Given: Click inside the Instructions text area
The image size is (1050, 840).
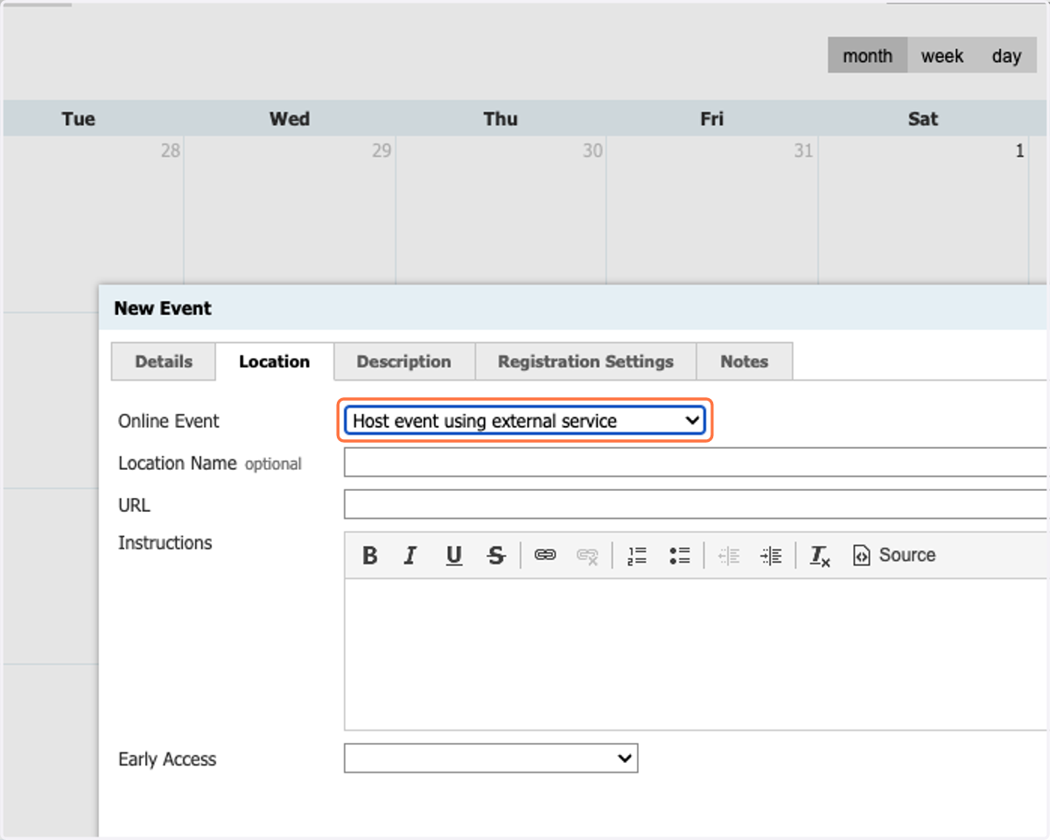Looking at the screenshot, I should [696, 654].
